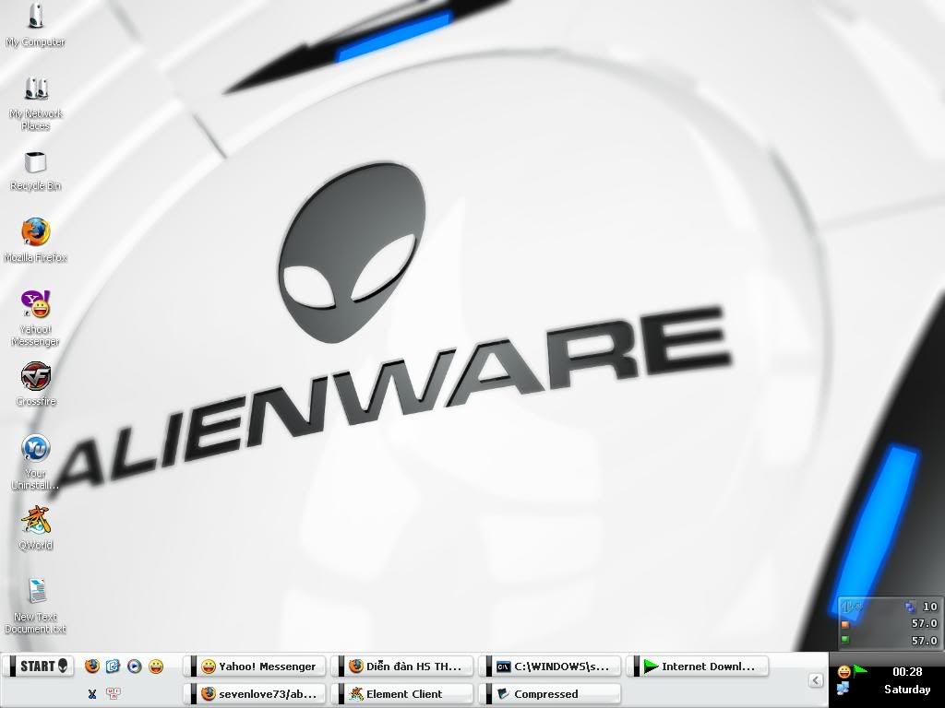Click the Saturday day label in tray
The width and height of the screenshot is (945, 708).
pos(907,690)
